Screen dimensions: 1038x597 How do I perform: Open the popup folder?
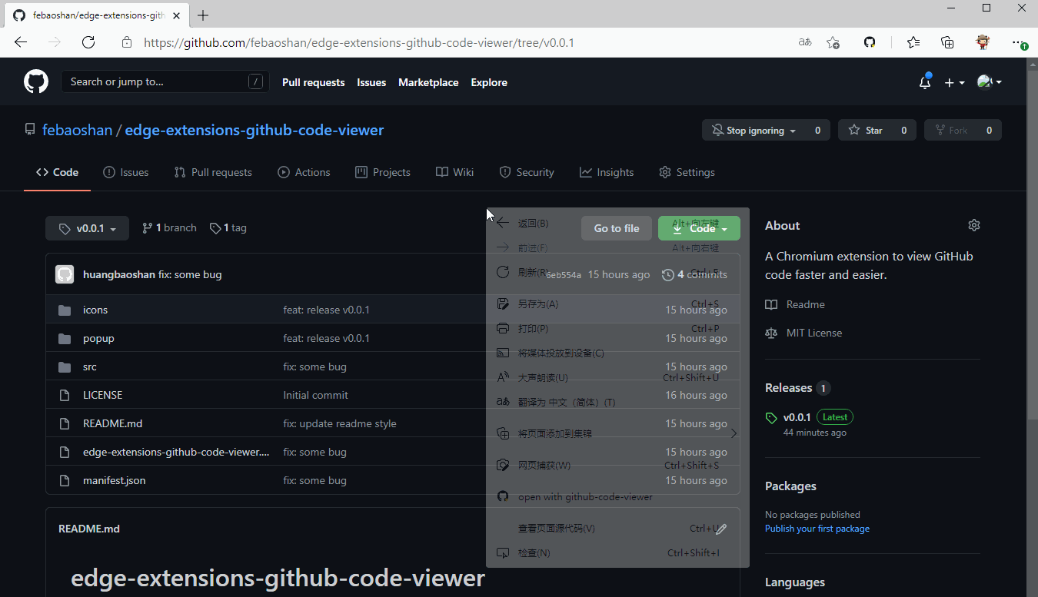[98, 338]
